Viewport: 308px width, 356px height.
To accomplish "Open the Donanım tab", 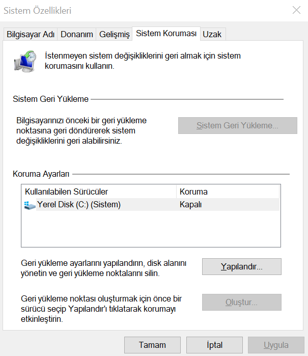I will click(77, 34).
